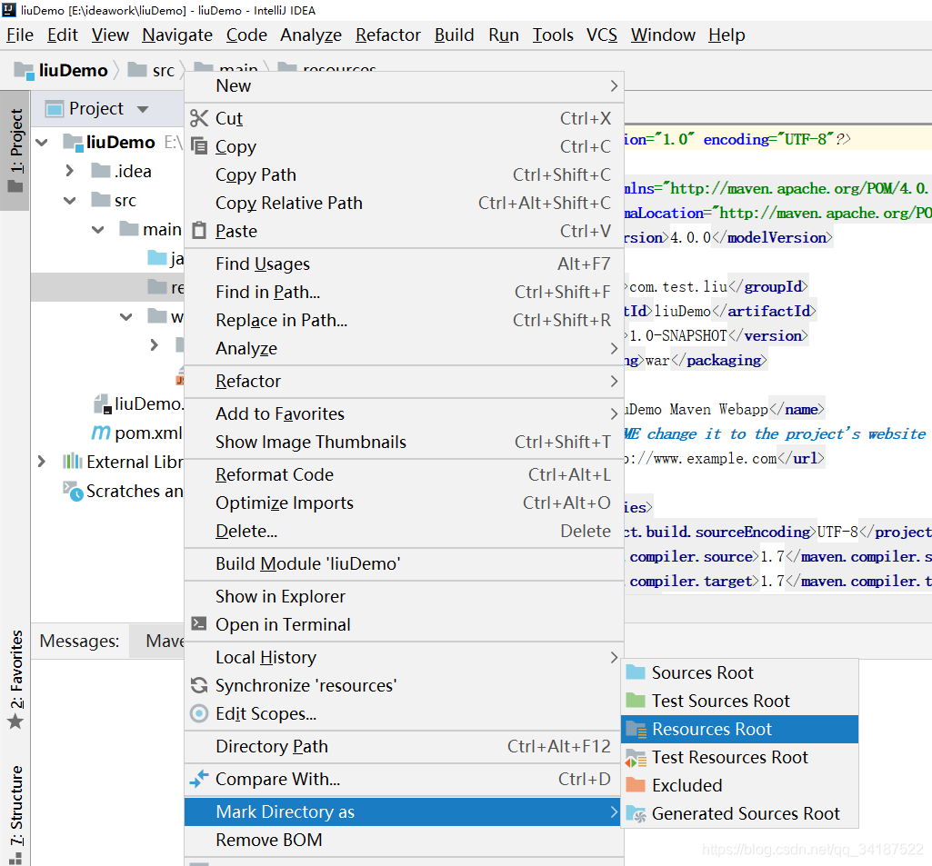Click the Favorites star icon in sidebar
Image resolution: width=932 pixels, height=866 pixels.
click(x=15, y=722)
